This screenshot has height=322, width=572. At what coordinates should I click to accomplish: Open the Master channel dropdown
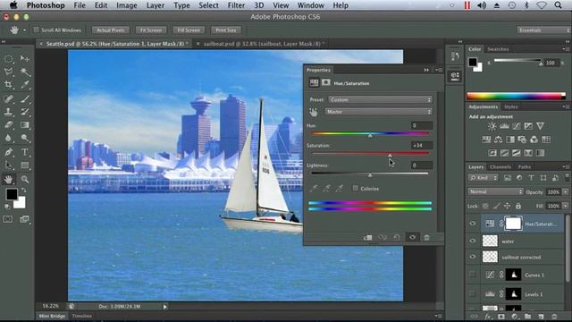379,112
